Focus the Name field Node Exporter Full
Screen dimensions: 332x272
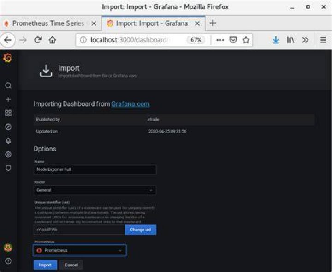[95, 169]
